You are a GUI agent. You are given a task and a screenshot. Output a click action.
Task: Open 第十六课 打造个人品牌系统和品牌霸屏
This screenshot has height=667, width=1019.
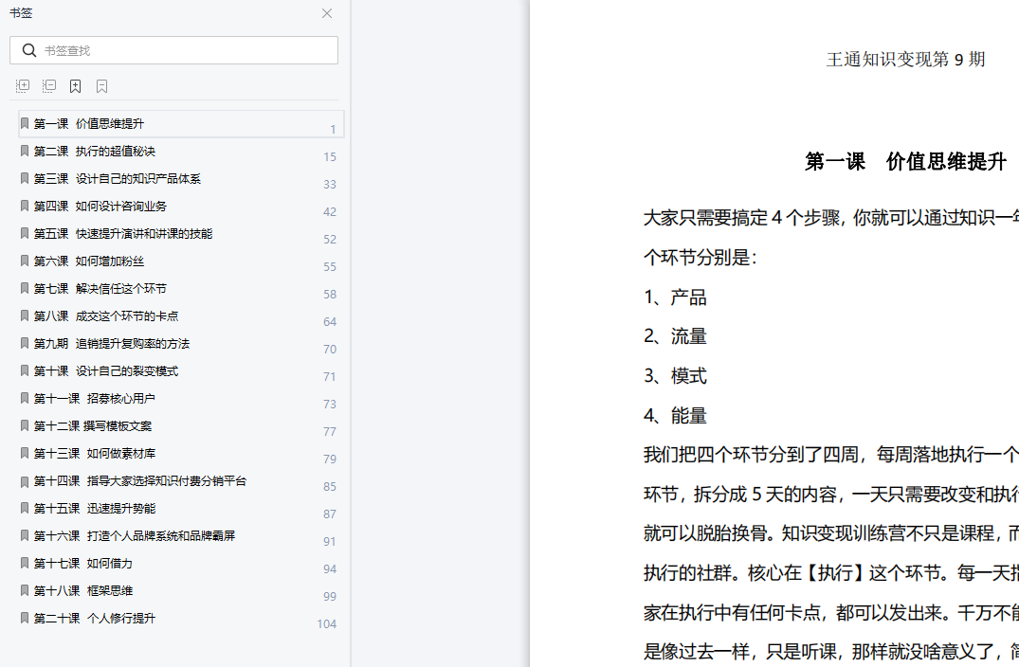tap(134, 535)
